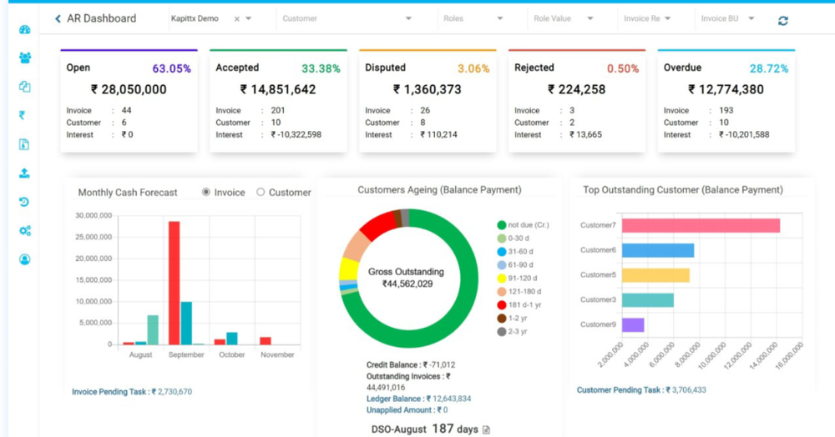Open the Accepted summary card
This screenshot has height=437, width=835.
click(x=279, y=101)
